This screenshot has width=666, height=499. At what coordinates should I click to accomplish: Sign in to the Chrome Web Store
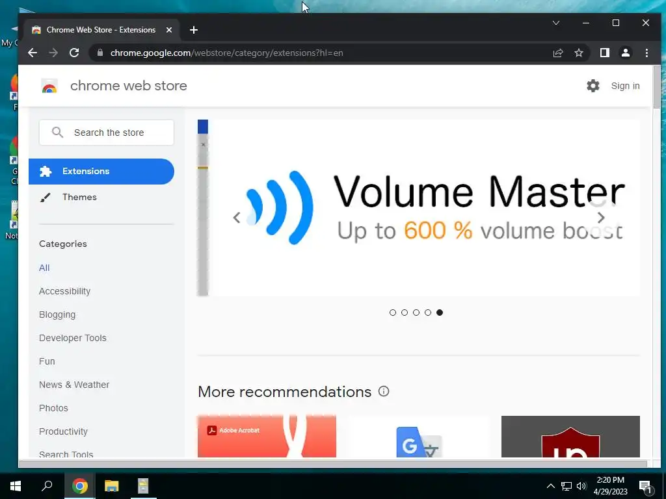[625, 86]
